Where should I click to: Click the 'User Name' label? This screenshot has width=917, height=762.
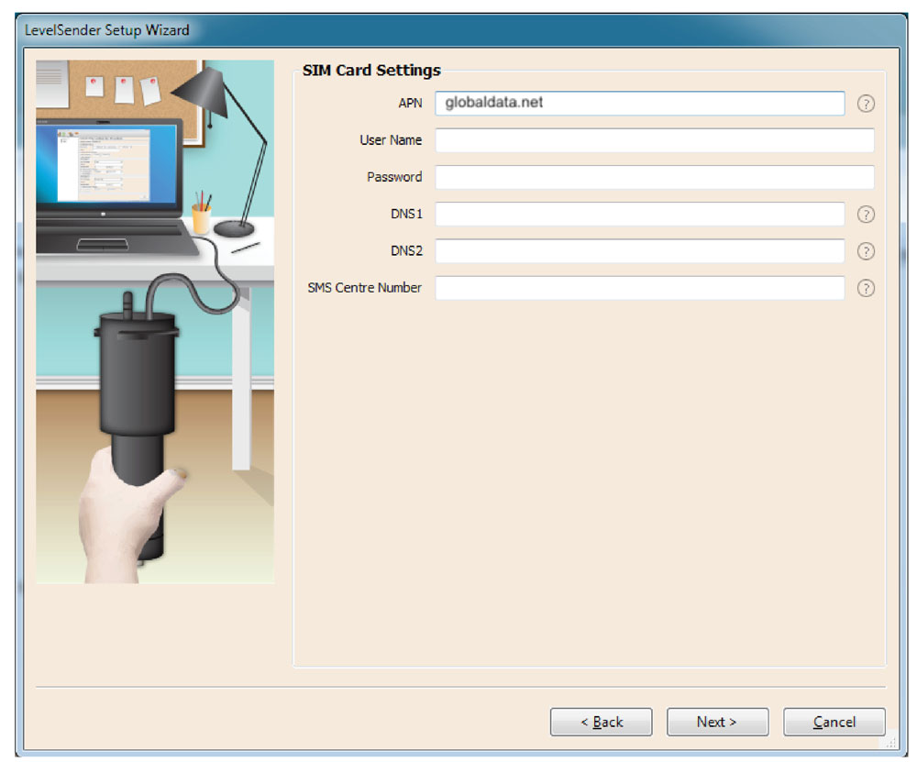pos(391,140)
